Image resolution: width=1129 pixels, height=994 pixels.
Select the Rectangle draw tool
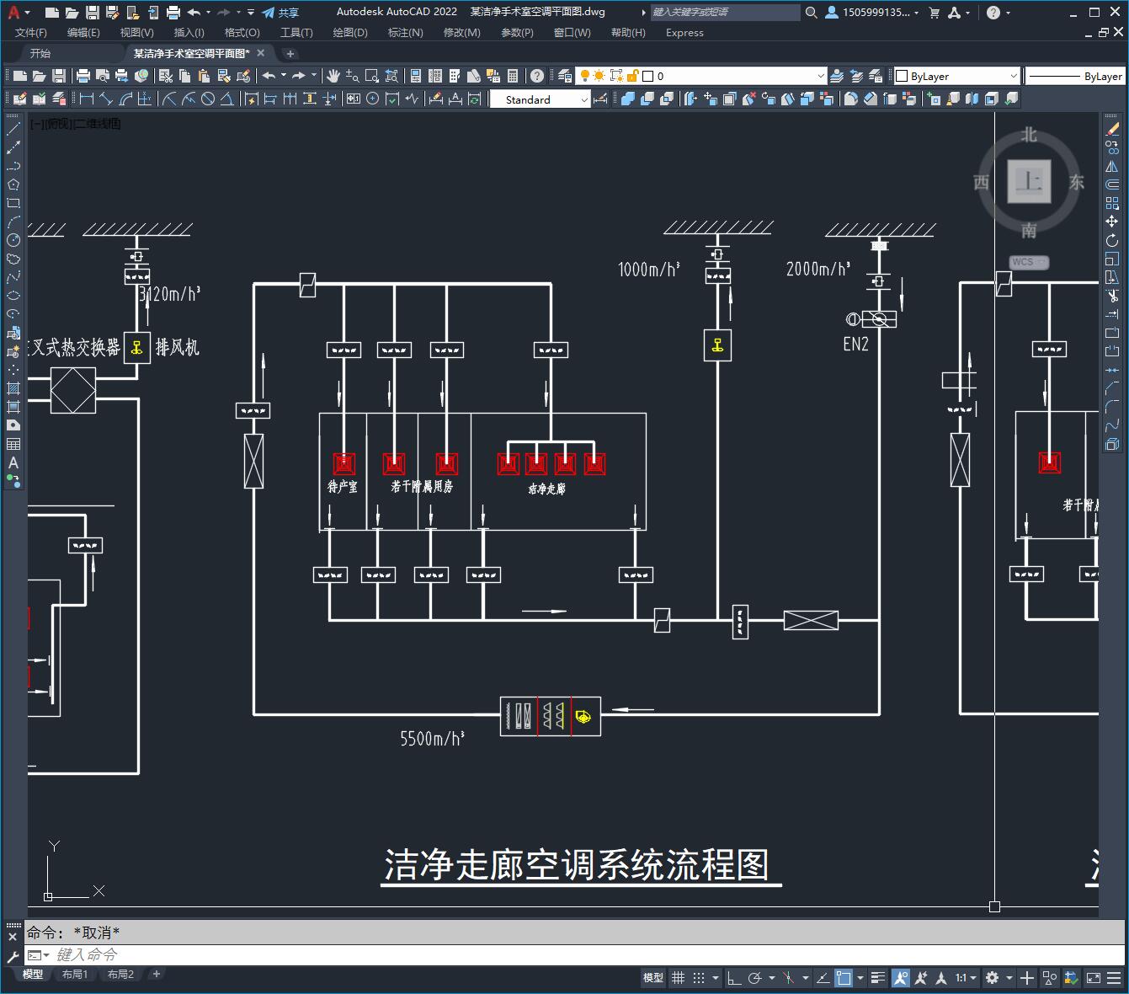coord(13,203)
